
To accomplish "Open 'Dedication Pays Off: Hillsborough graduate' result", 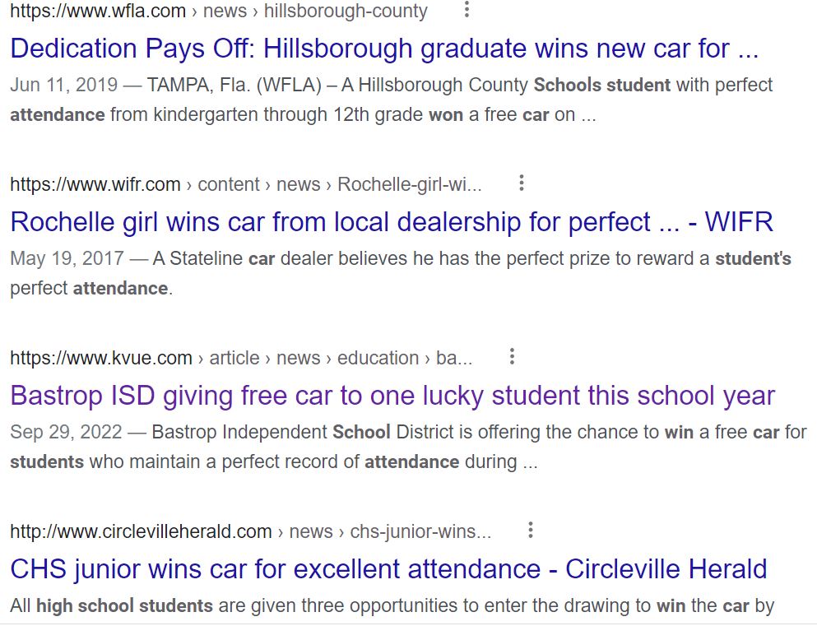I will pyautogui.click(x=384, y=49).
